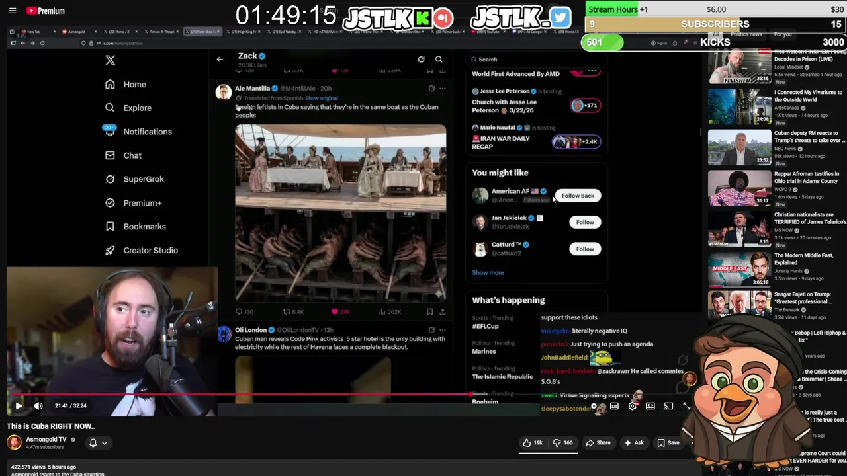The height and width of the screenshot is (476, 847).
Task: Click the X logo in the sidebar
Action: coord(110,60)
